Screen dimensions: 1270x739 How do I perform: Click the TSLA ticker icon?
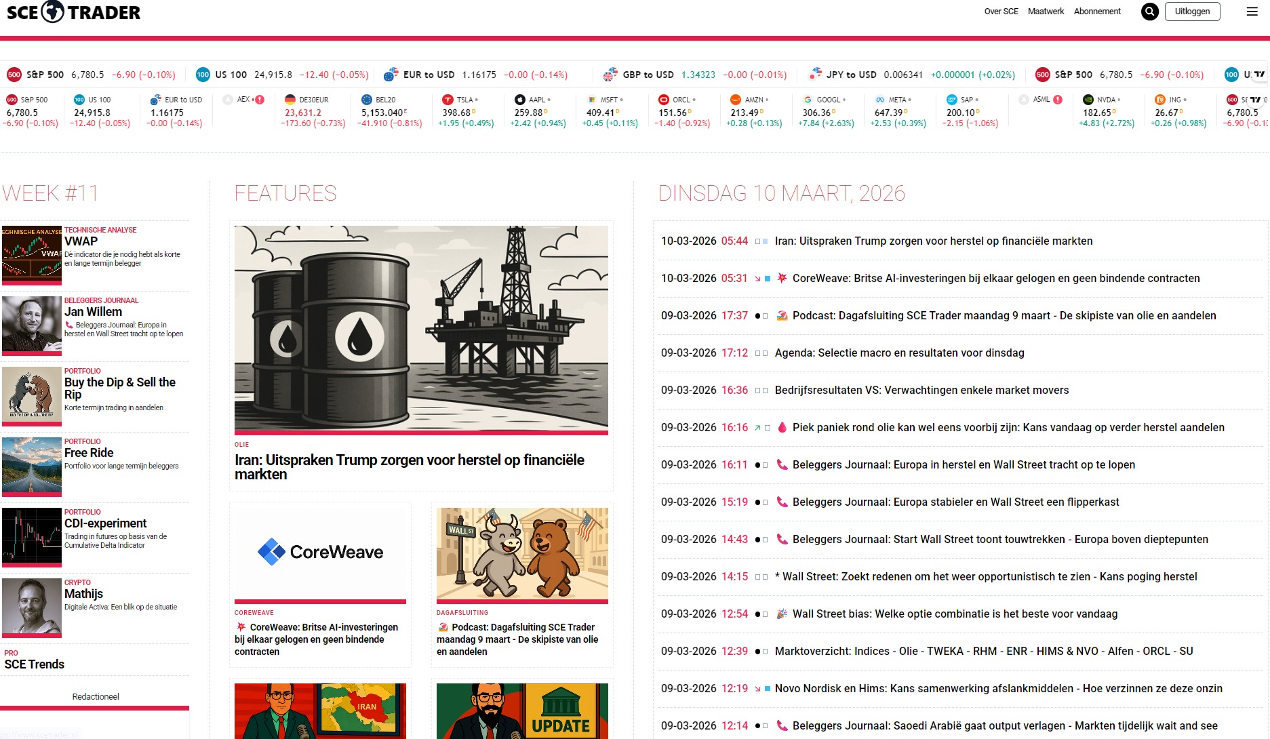(448, 100)
